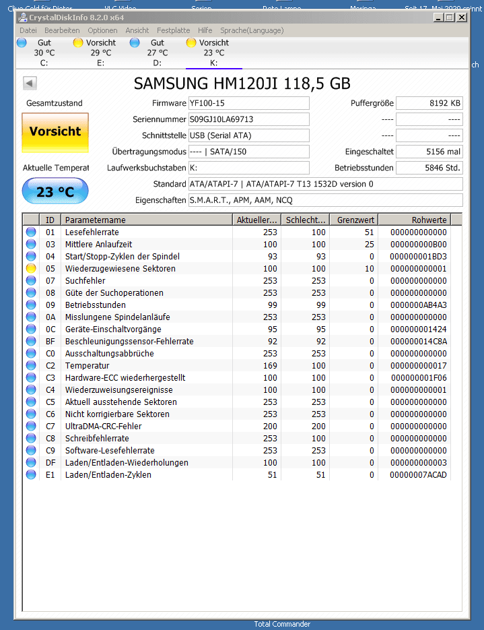Open the Festplatte menu
The image size is (484, 630).
pos(174,30)
